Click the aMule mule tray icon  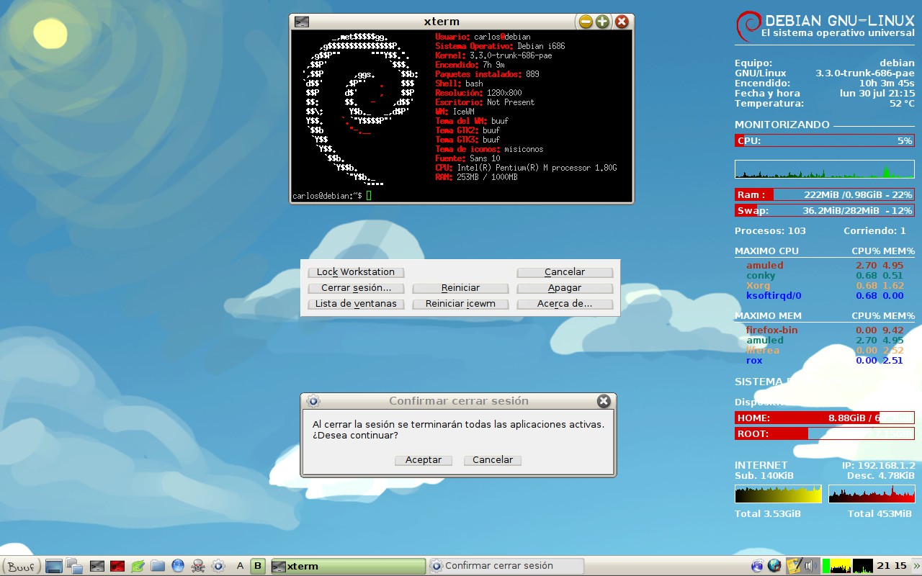(x=757, y=566)
